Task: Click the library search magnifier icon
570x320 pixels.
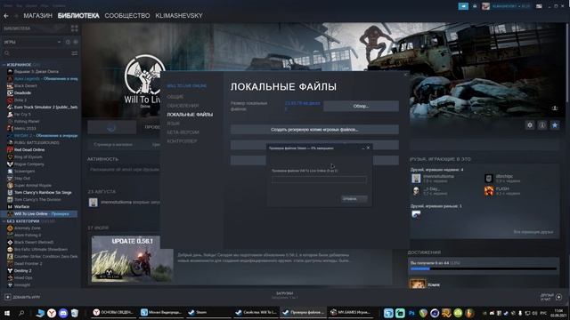Action: [x=6, y=53]
